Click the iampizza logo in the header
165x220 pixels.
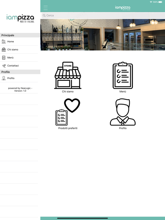[123, 8]
